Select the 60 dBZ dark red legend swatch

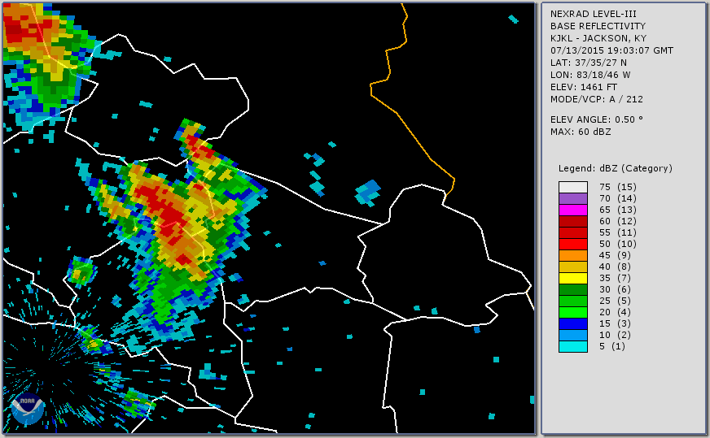pos(572,222)
